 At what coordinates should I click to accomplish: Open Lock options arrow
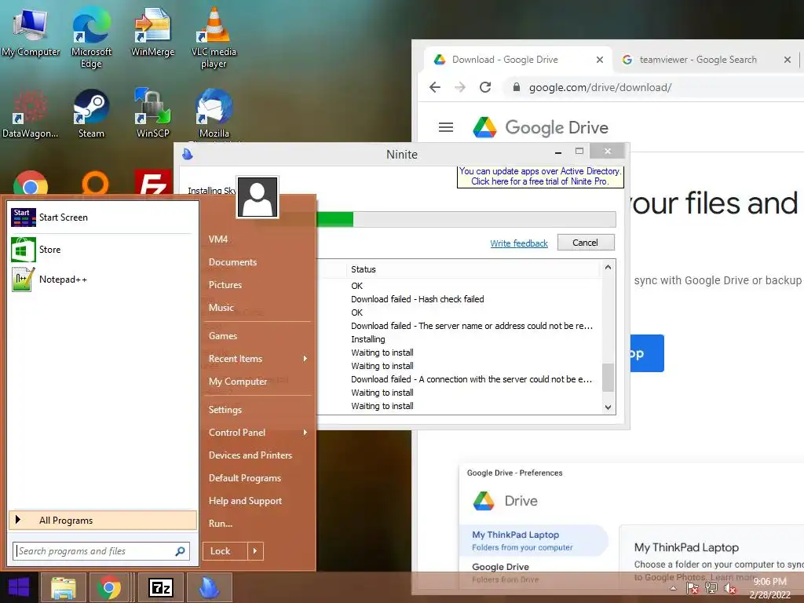tap(255, 551)
